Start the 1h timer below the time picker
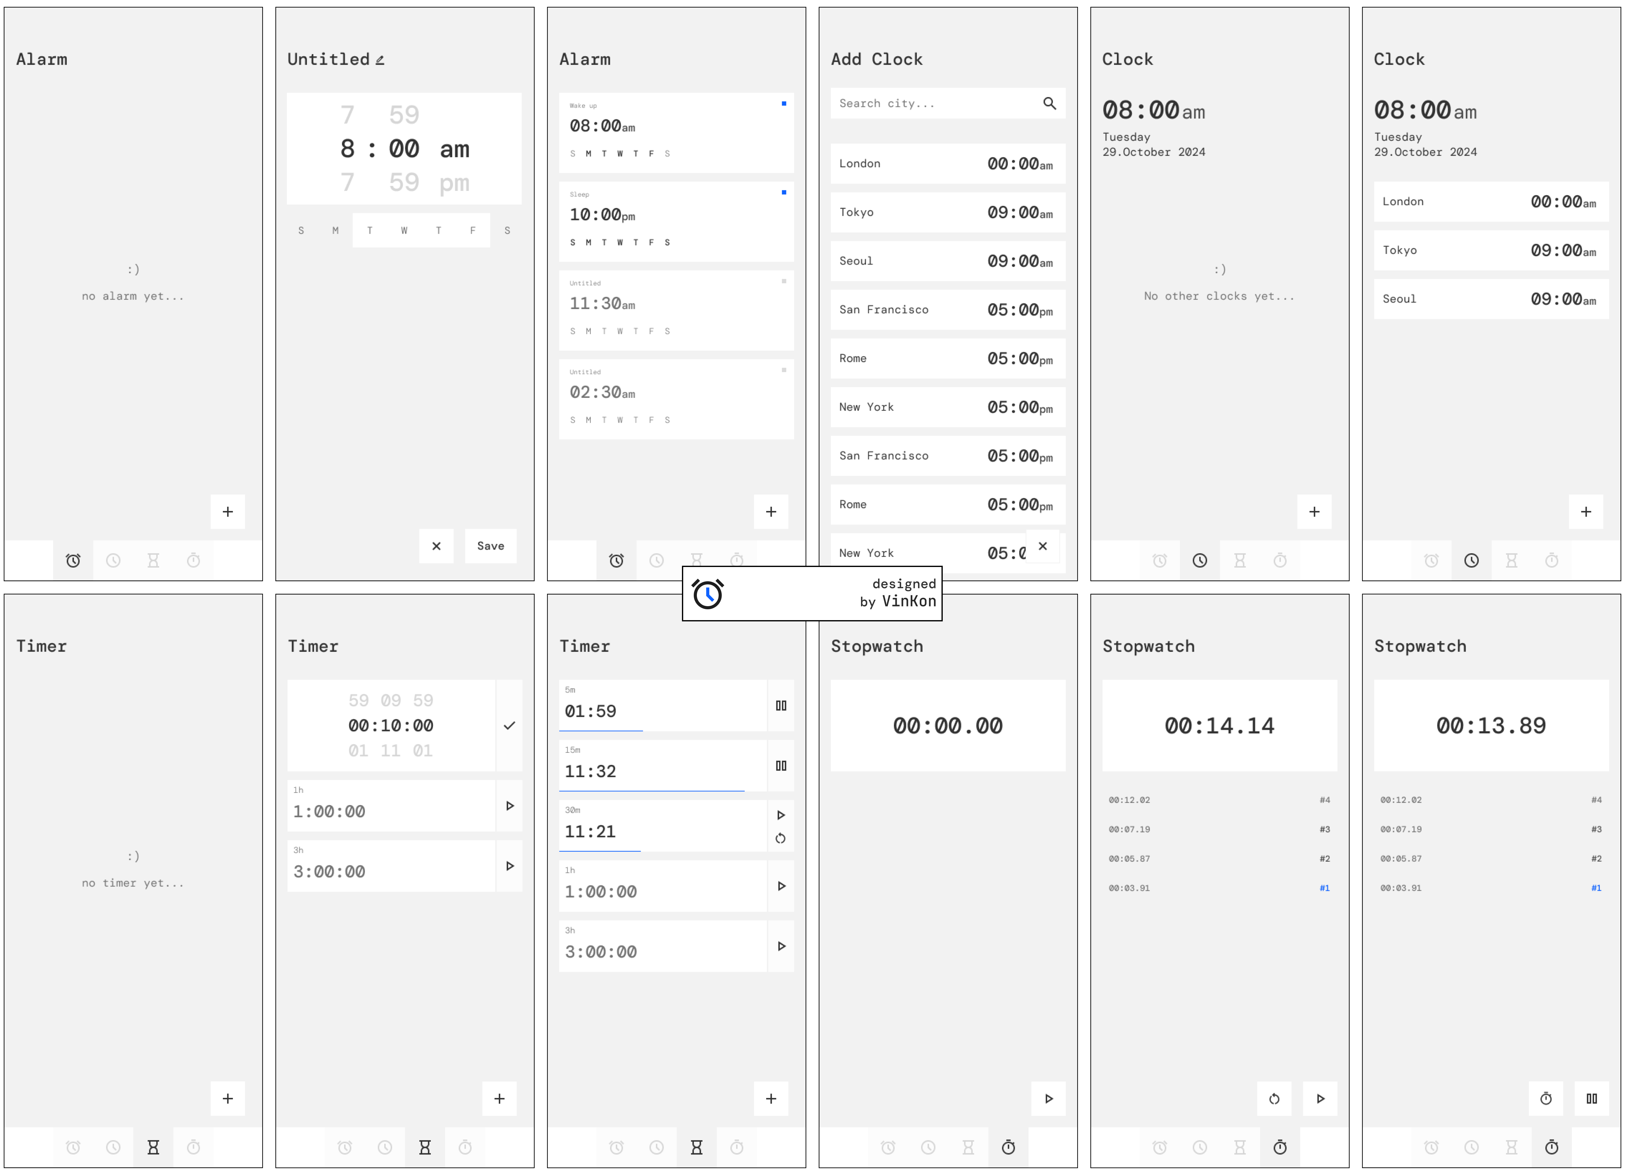Screen dimensions: 1625x1175 click(x=509, y=805)
